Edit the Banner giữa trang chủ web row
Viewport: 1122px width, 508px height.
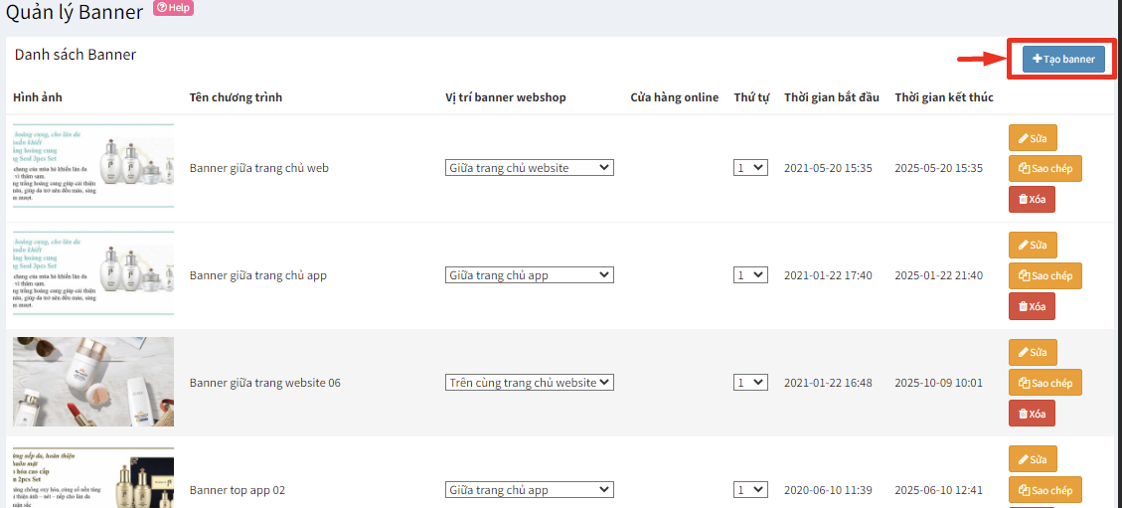tap(1033, 137)
